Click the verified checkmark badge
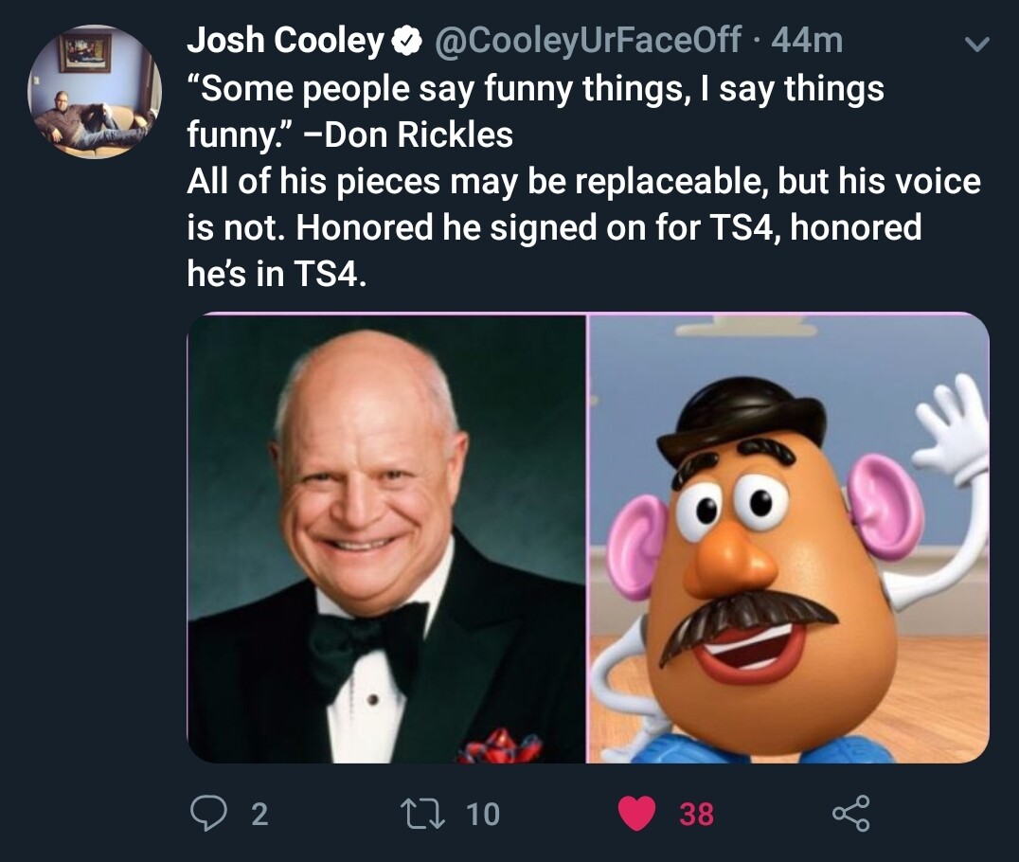This screenshot has width=1019, height=862. [406, 40]
